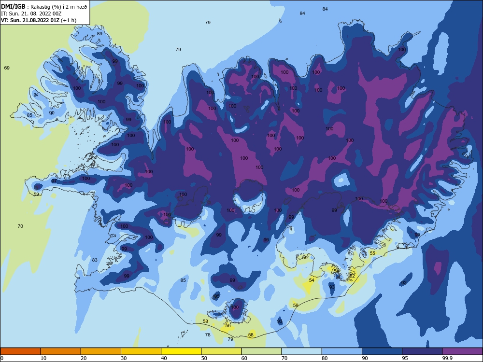This screenshot has width=483, height=362.
Task: Click the 0–10 dark orange legend swatch
Action: (x=20, y=351)
